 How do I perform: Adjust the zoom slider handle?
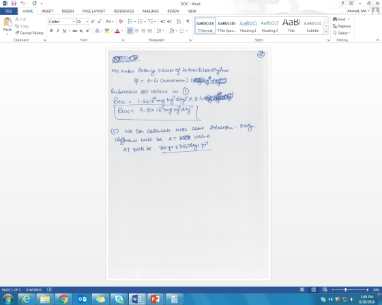click(x=345, y=289)
